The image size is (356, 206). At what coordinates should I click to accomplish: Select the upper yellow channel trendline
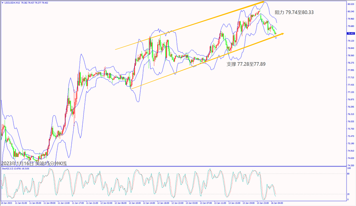point(189,26)
